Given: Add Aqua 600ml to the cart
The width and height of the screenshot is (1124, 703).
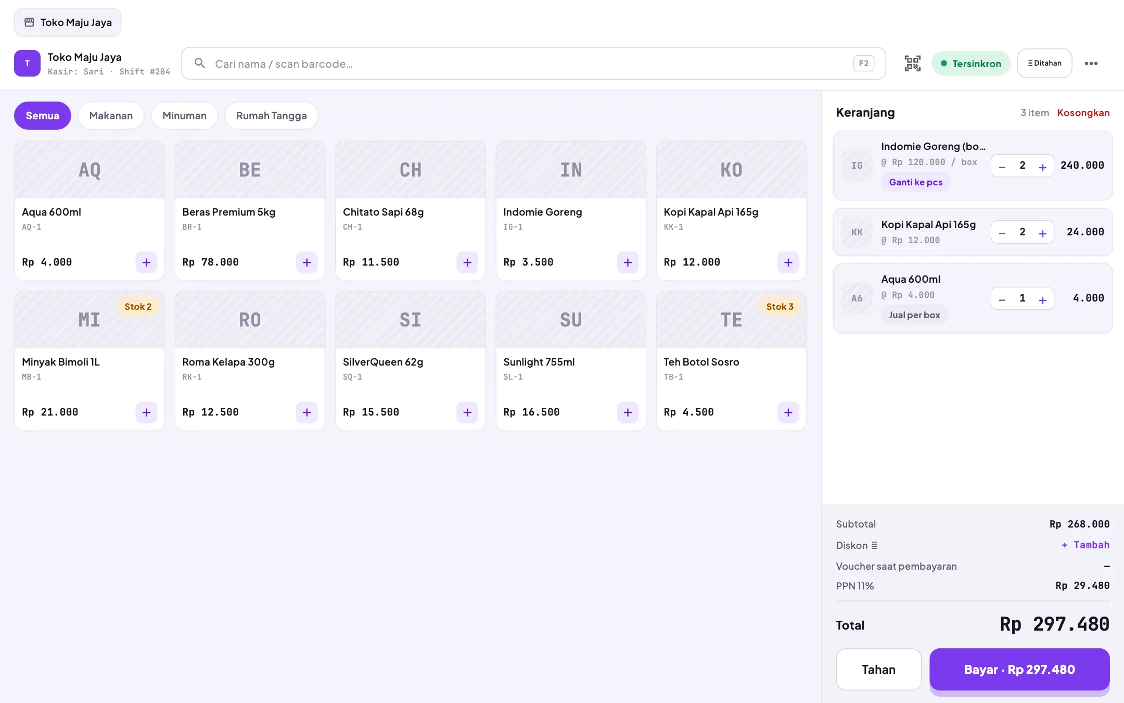Looking at the screenshot, I should 146,262.
